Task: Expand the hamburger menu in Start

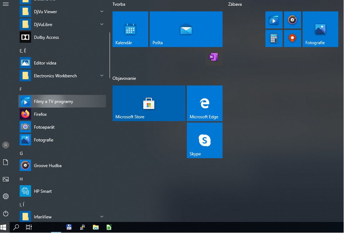Action: [x=6, y=4]
